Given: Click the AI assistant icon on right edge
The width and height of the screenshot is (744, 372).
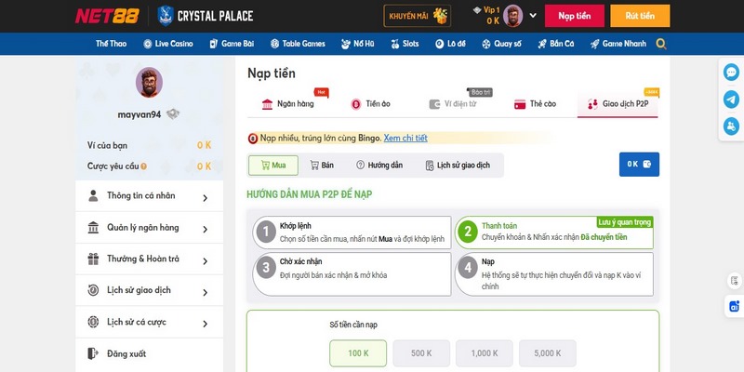Looking at the screenshot, I should coord(735,307).
